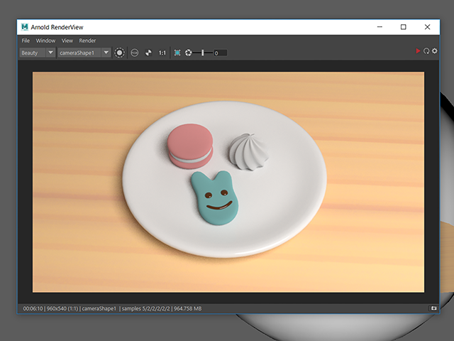Click the cameraShape1 status bar text

(99, 308)
